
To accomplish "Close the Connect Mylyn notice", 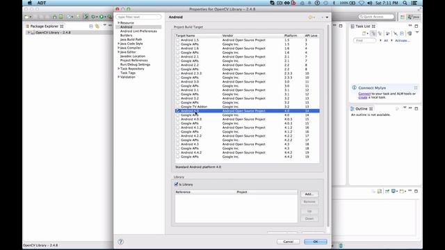I will pos(416,88).
